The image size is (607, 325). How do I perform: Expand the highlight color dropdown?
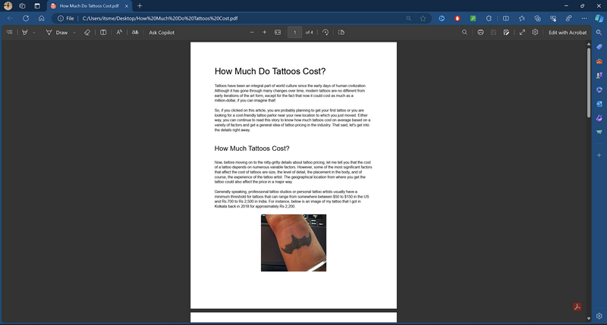click(34, 33)
